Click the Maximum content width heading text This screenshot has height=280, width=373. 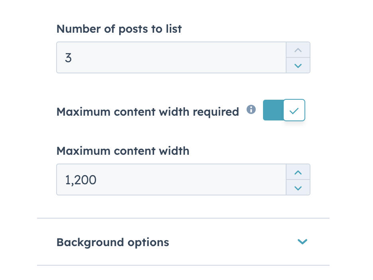pyautogui.click(x=123, y=151)
